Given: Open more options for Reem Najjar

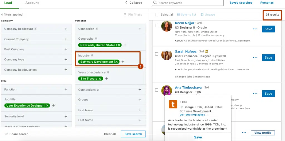Looking at the screenshot, I should [x=255, y=29].
